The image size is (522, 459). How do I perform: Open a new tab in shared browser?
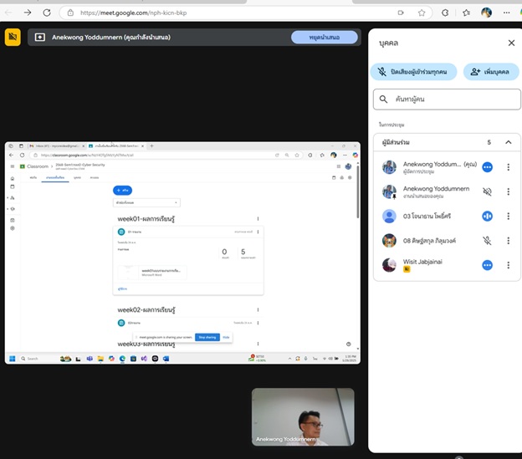(151, 146)
